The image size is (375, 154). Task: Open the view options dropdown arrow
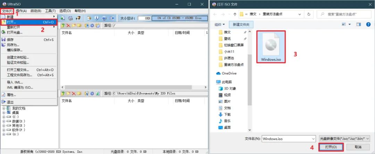coord(350,24)
